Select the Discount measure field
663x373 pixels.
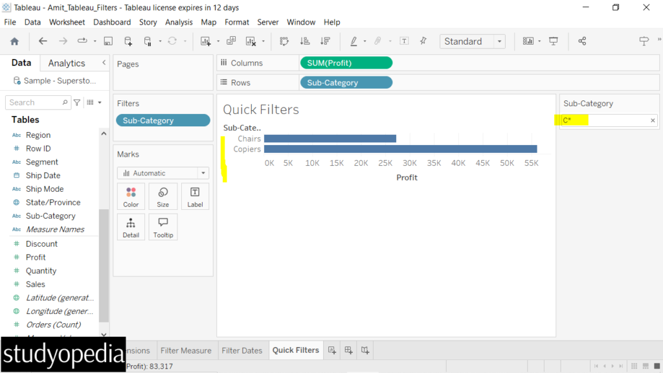click(x=41, y=244)
